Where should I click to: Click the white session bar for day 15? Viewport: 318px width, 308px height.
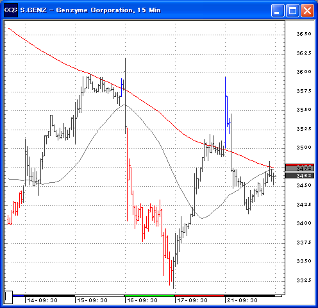coord(99,296)
